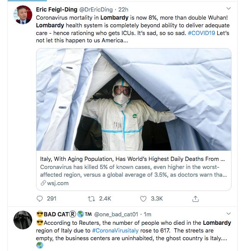This screenshot has height=251, width=243.
Task: Open the @one_bad_cat01 handle
Action: click(117, 214)
